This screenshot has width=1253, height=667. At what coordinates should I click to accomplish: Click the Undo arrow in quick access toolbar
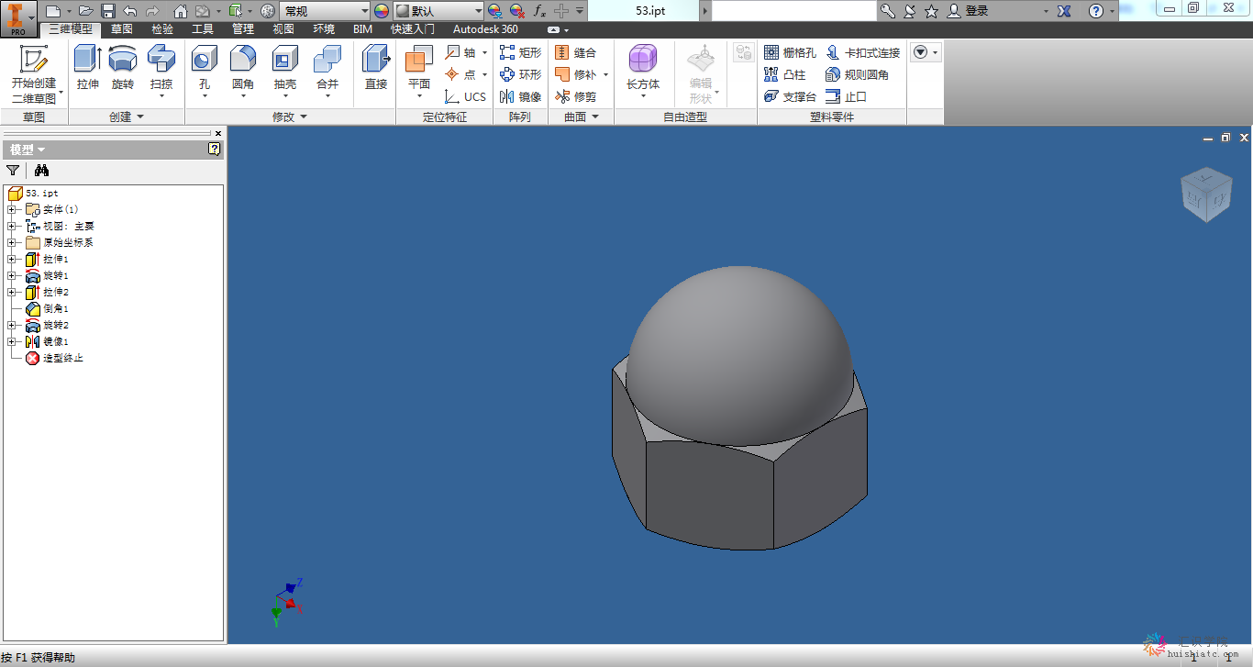[x=130, y=11]
